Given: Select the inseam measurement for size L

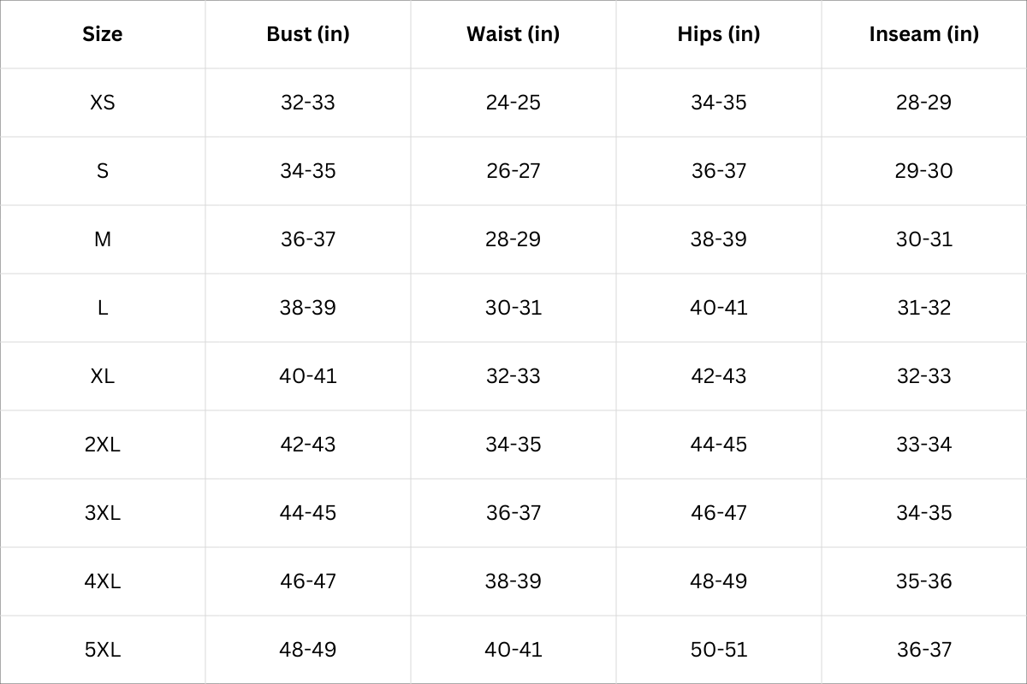Looking at the screenshot, I should (x=924, y=308).
